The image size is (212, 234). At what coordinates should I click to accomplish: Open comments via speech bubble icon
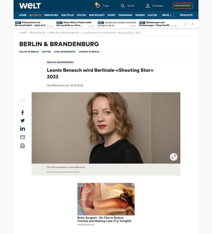point(23,101)
